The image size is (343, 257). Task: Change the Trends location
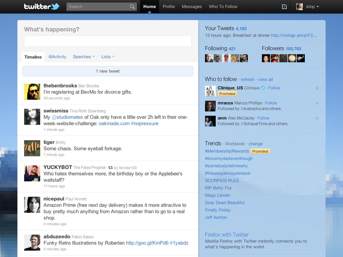click(x=256, y=144)
